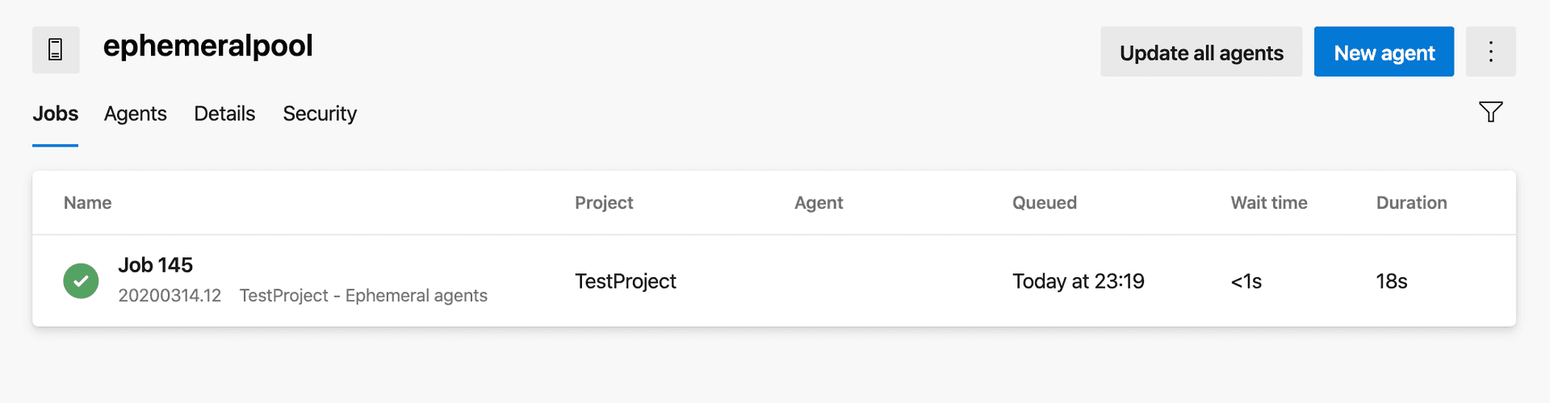The width and height of the screenshot is (1550, 403).
Task: Switch to the Agents tab
Action: coord(135,114)
